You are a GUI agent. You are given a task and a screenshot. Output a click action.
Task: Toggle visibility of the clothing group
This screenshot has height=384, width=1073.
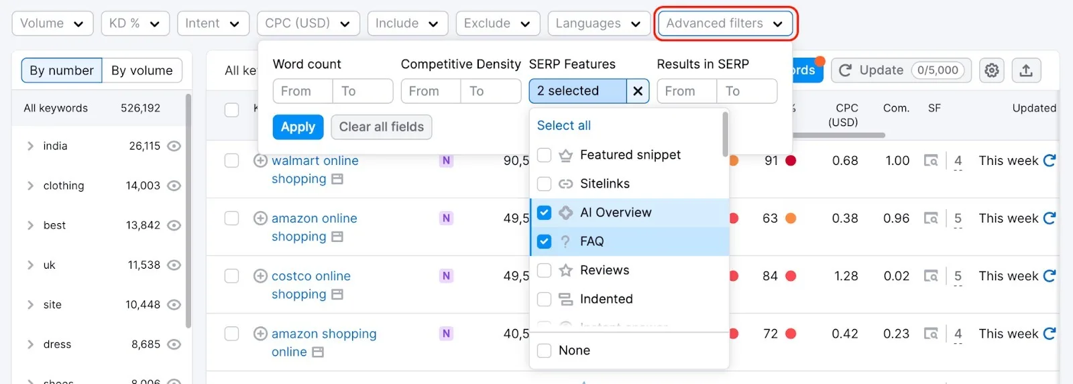174,186
